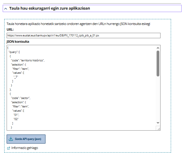Click the 'JSON kontsulta' label
Image resolution: width=184 pixels, height=155 pixels.
[x=18, y=42]
